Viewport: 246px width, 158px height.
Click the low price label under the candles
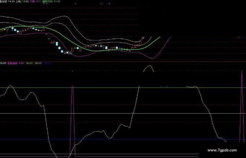pyautogui.click(x=70, y=54)
